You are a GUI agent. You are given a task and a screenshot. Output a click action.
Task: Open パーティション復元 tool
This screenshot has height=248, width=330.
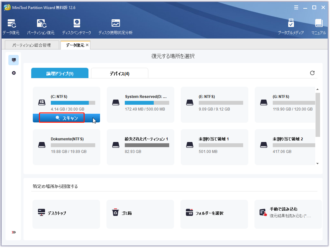pos(41,26)
